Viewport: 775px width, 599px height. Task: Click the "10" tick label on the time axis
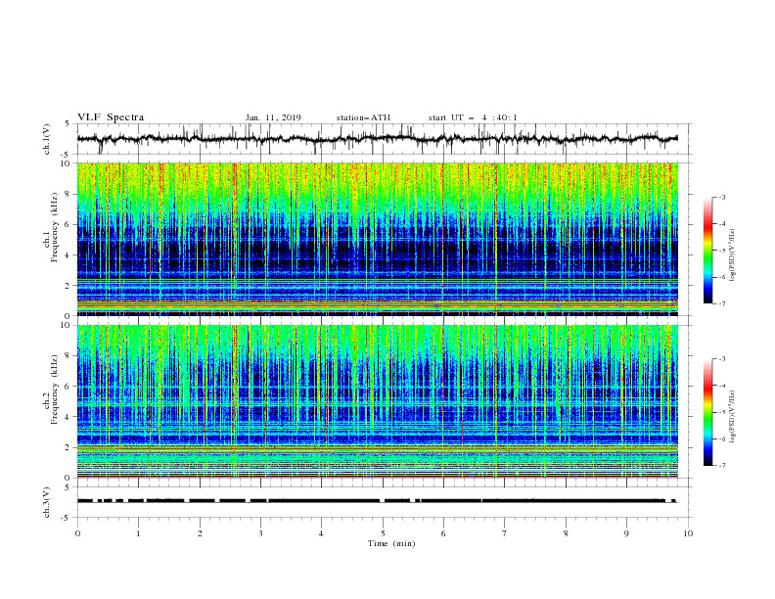[688, 533]
